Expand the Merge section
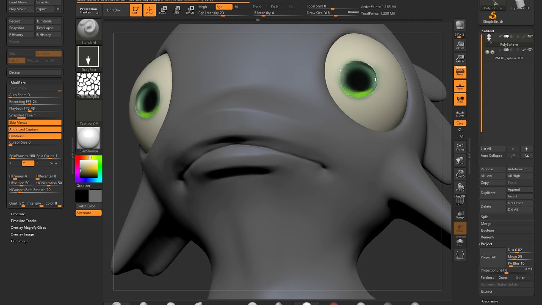Screen dimensions: 542x305 pos(486,224)
